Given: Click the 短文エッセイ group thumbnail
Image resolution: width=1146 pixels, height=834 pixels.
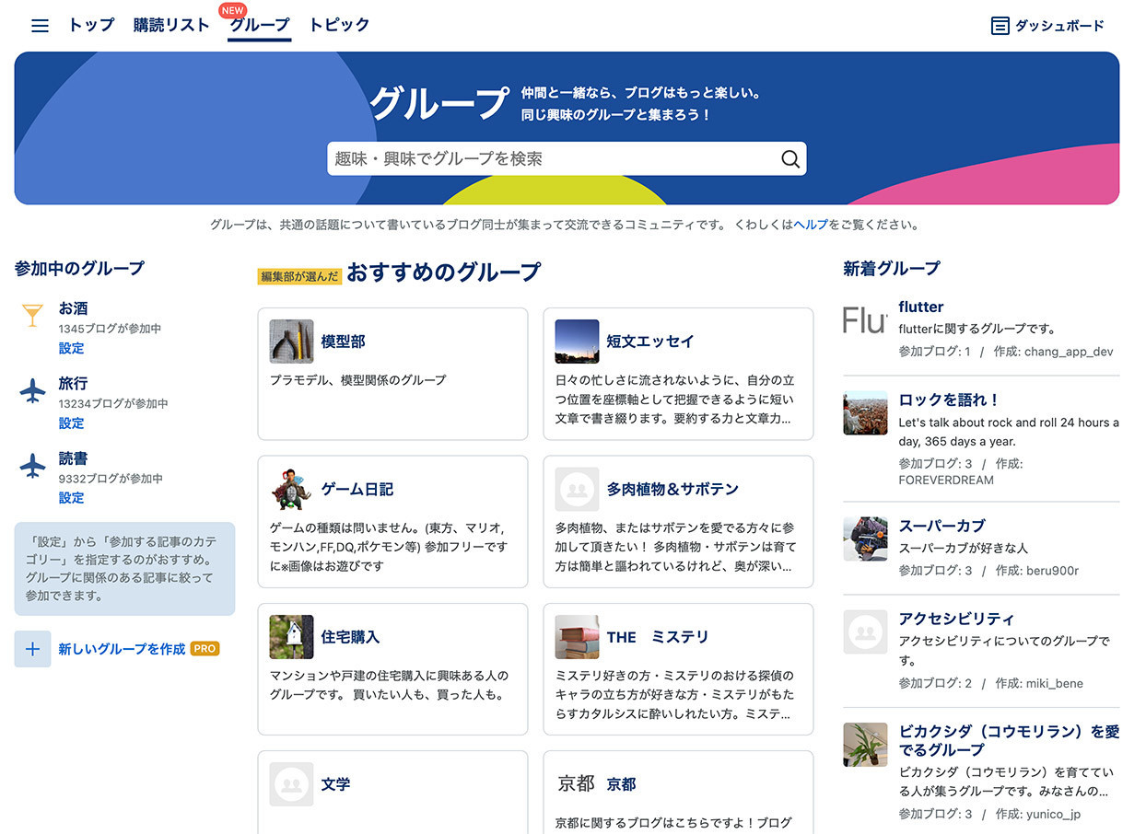Looking at the screenshot, I should [x=577, y=342].
